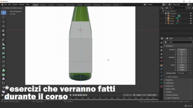Select the Select Box tool

click(x=4, y=13)
